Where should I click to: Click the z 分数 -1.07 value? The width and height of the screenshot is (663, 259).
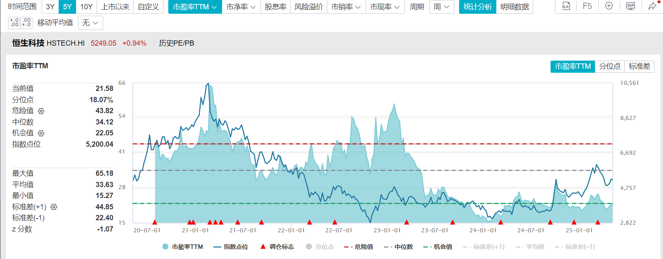[x=105, y=229]
